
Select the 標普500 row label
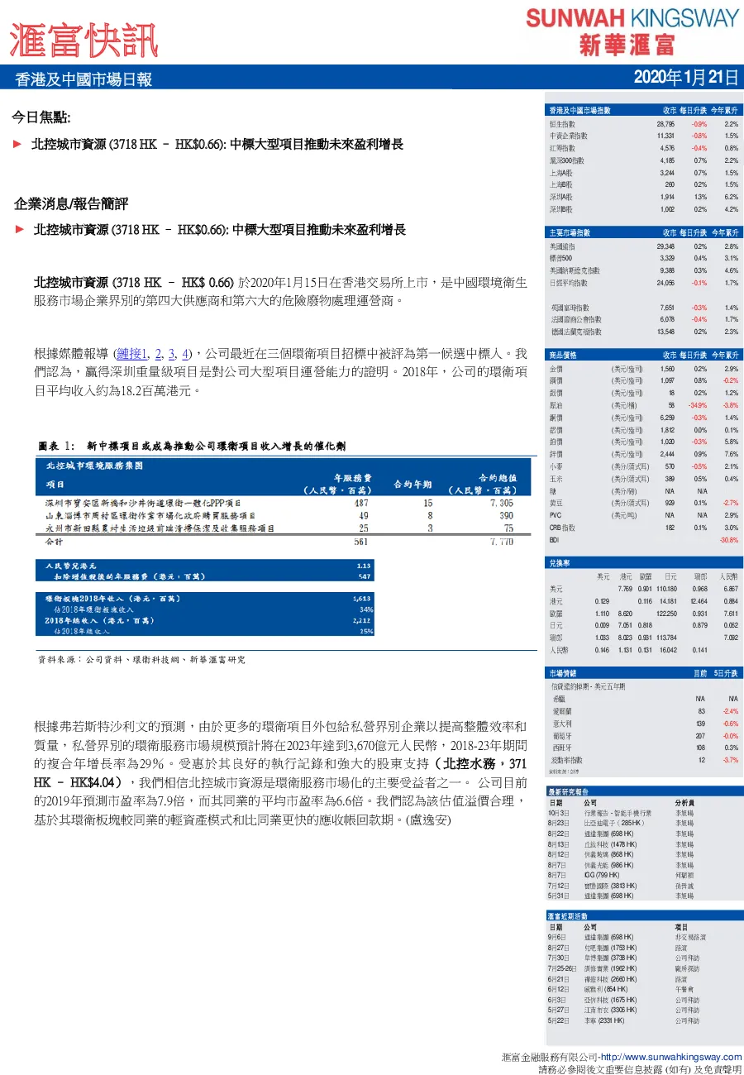pyautogui.click(x=561, y=258)
